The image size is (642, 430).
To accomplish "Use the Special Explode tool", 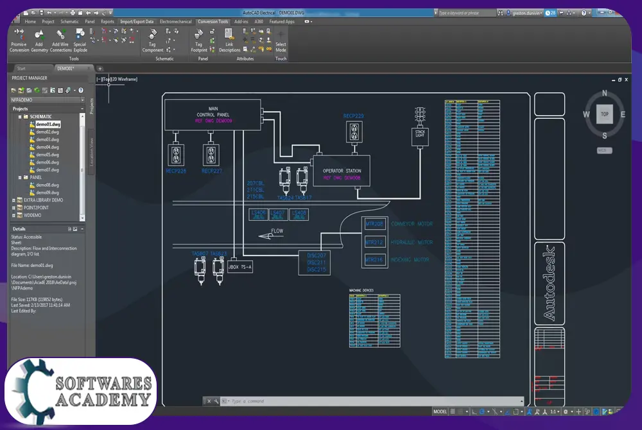I will (80, 40).
